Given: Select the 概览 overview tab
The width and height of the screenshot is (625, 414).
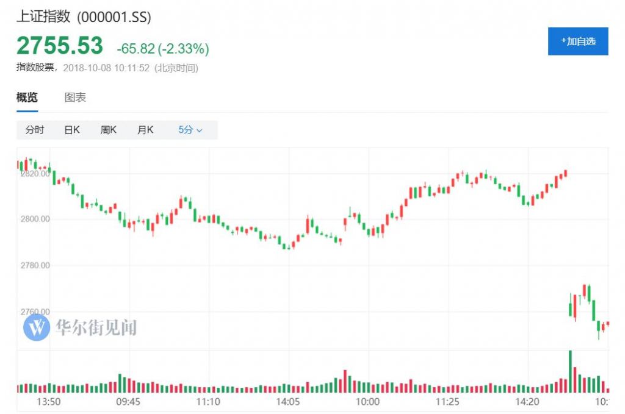Looking at the screenshot, I should click(x=27, y=98).
